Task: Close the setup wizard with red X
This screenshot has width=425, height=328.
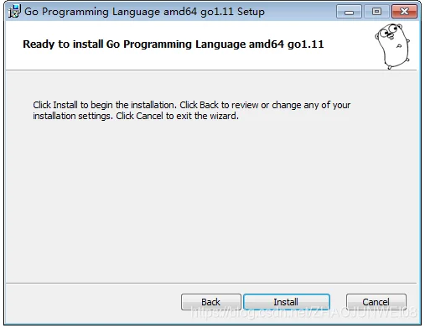Action: pos(404,12)
